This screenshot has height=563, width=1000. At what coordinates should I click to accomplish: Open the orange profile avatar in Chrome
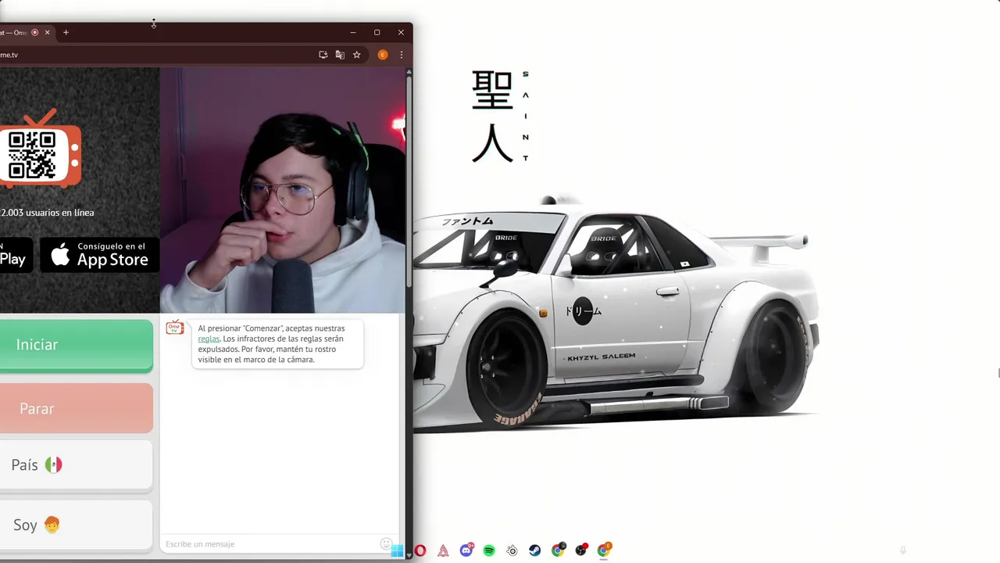pos(383,55)
